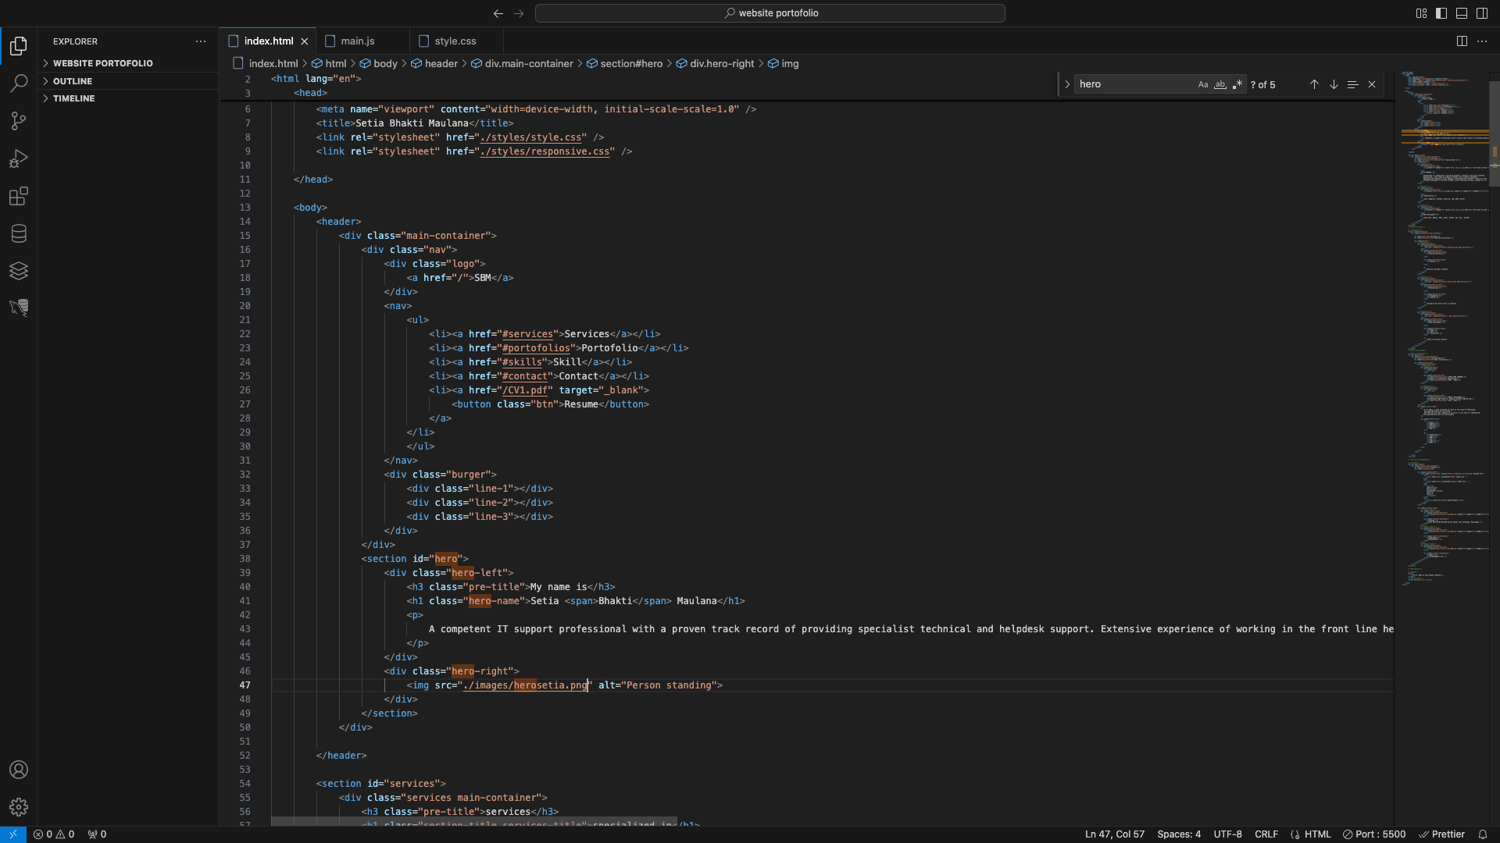
Task: Go back with navigation arrow
Action: click(x=498, y=13)
